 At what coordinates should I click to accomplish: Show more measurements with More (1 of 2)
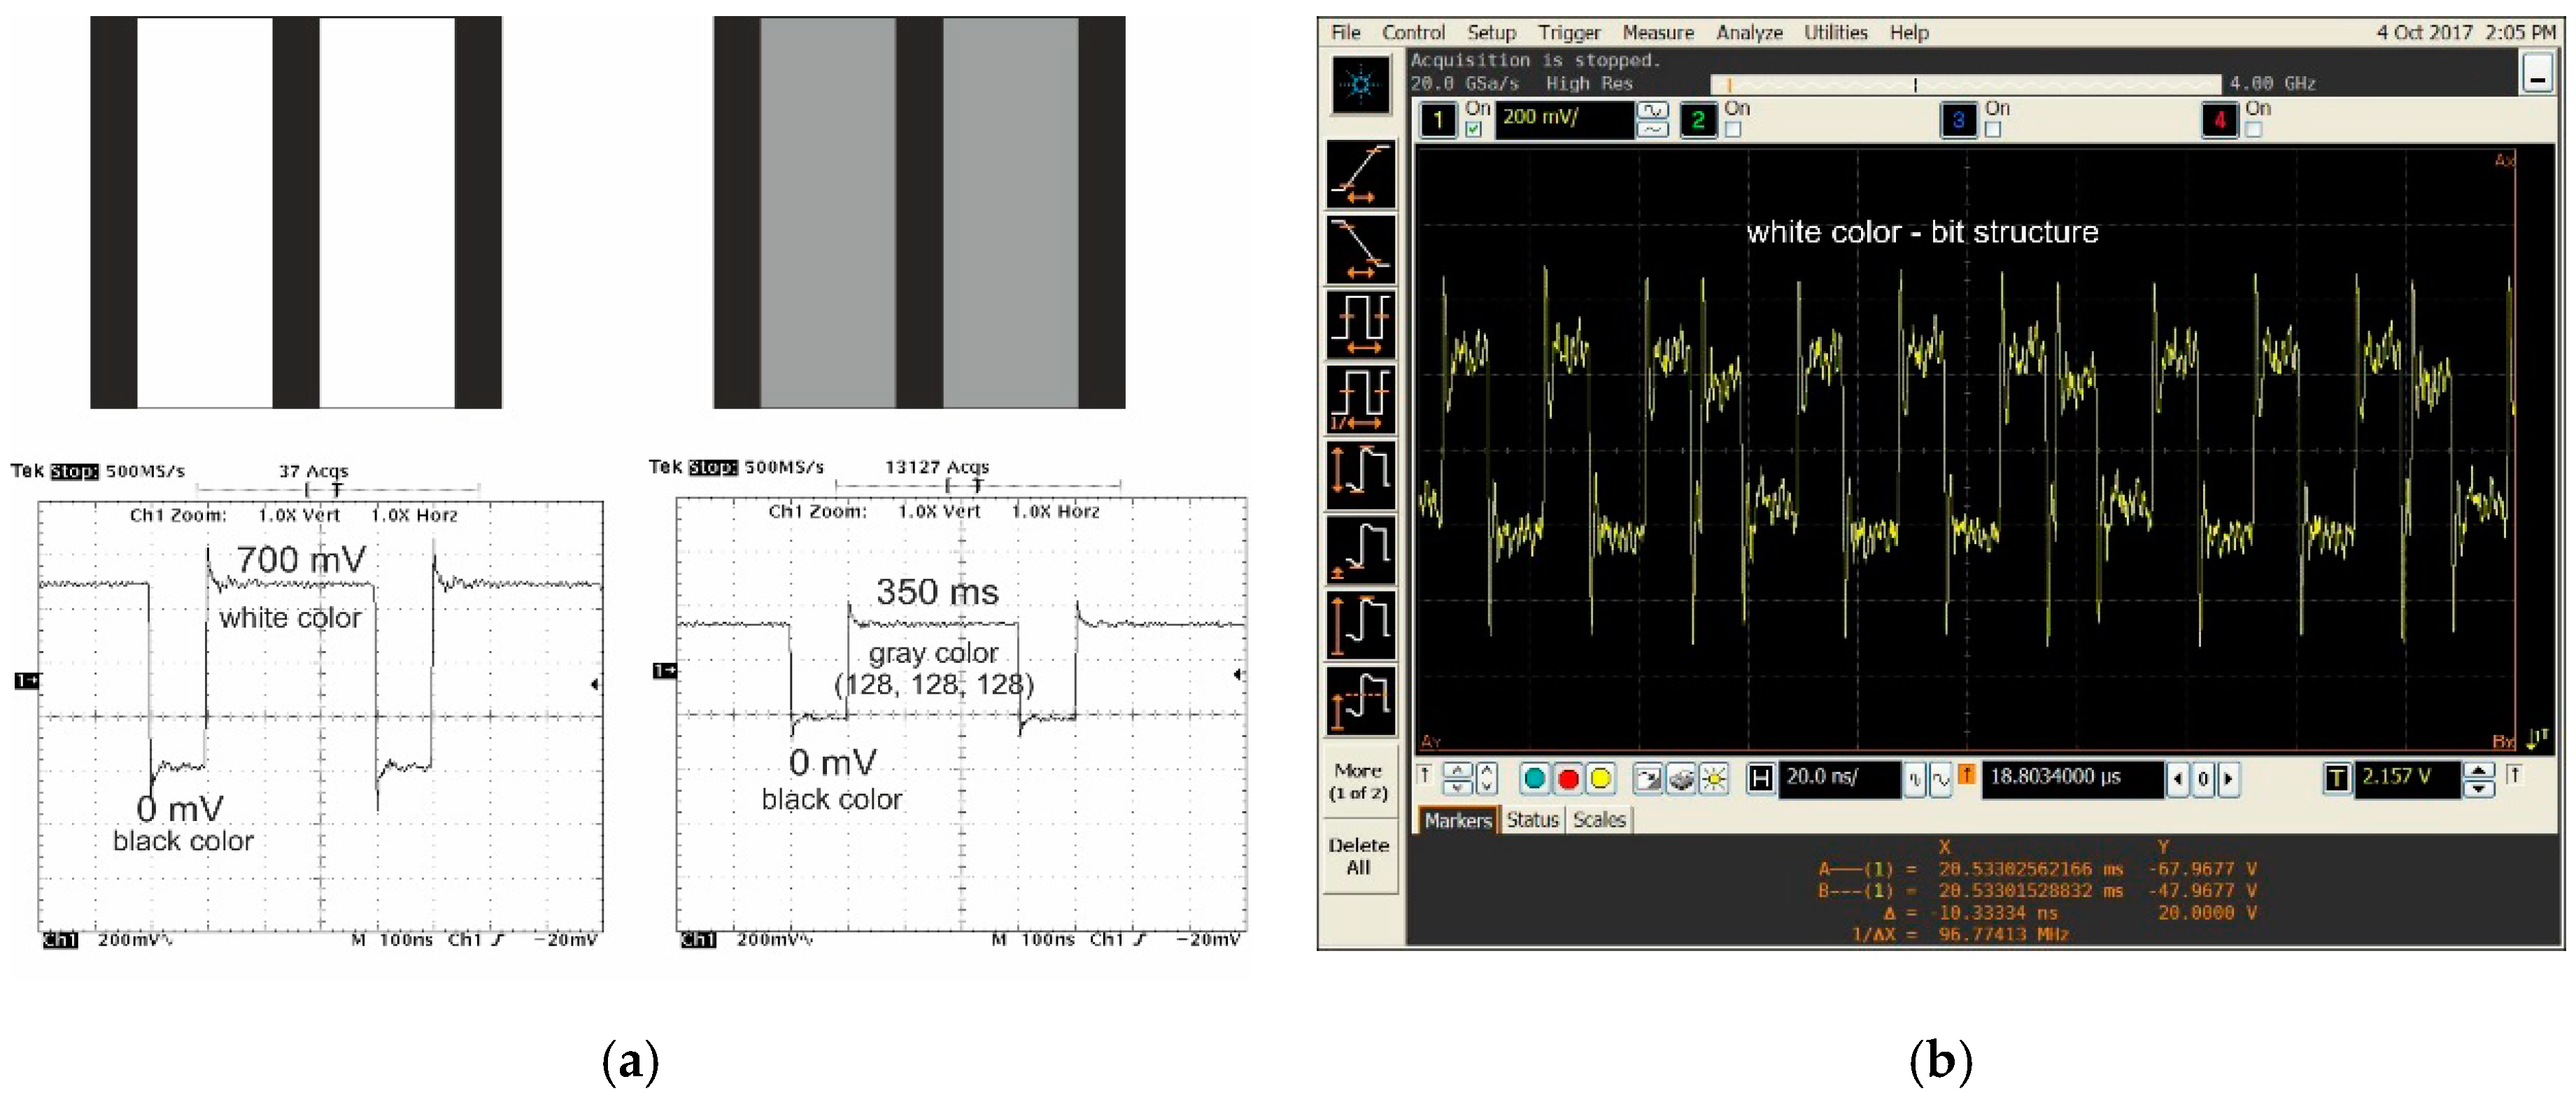[x=1358, y=781]
